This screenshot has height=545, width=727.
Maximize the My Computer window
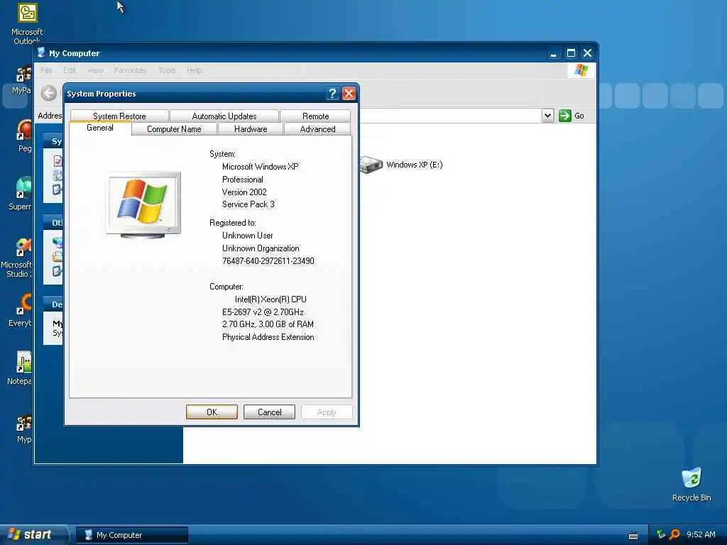571,53
